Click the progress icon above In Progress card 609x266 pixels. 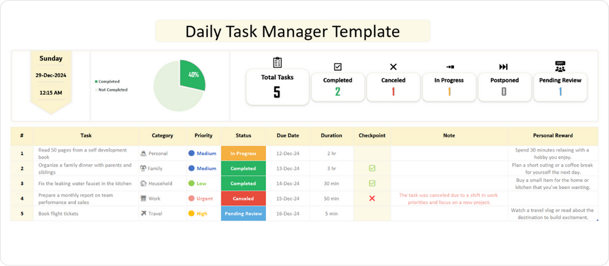(450, 67)
